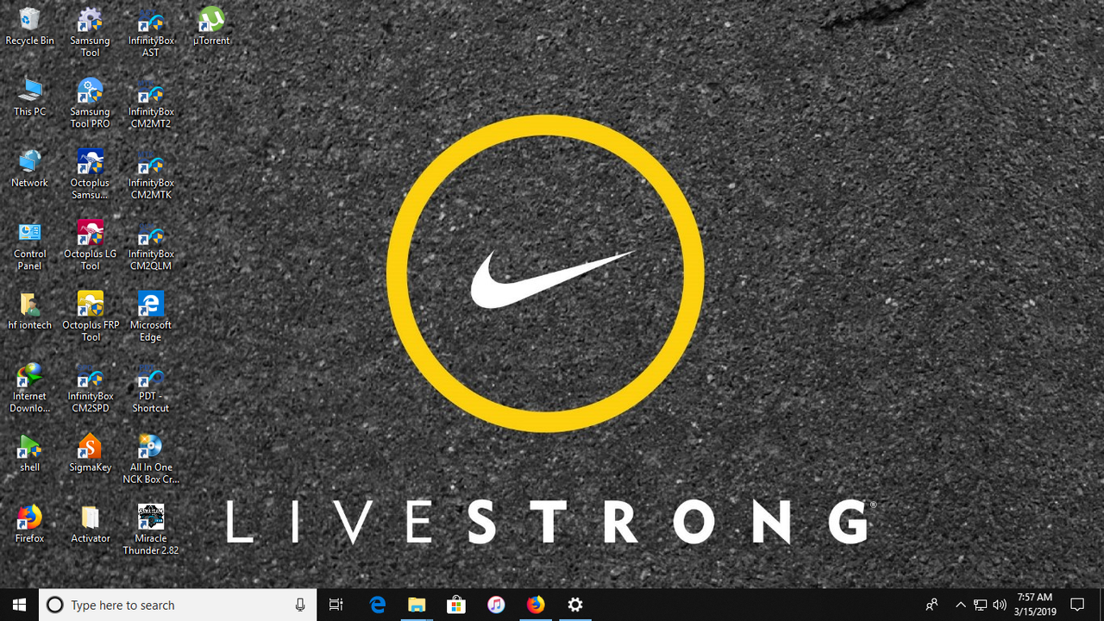Open iTunes from the taskbar
Image resolution: width=1104 pixels, height=621 pixels.
click(496, 605)
